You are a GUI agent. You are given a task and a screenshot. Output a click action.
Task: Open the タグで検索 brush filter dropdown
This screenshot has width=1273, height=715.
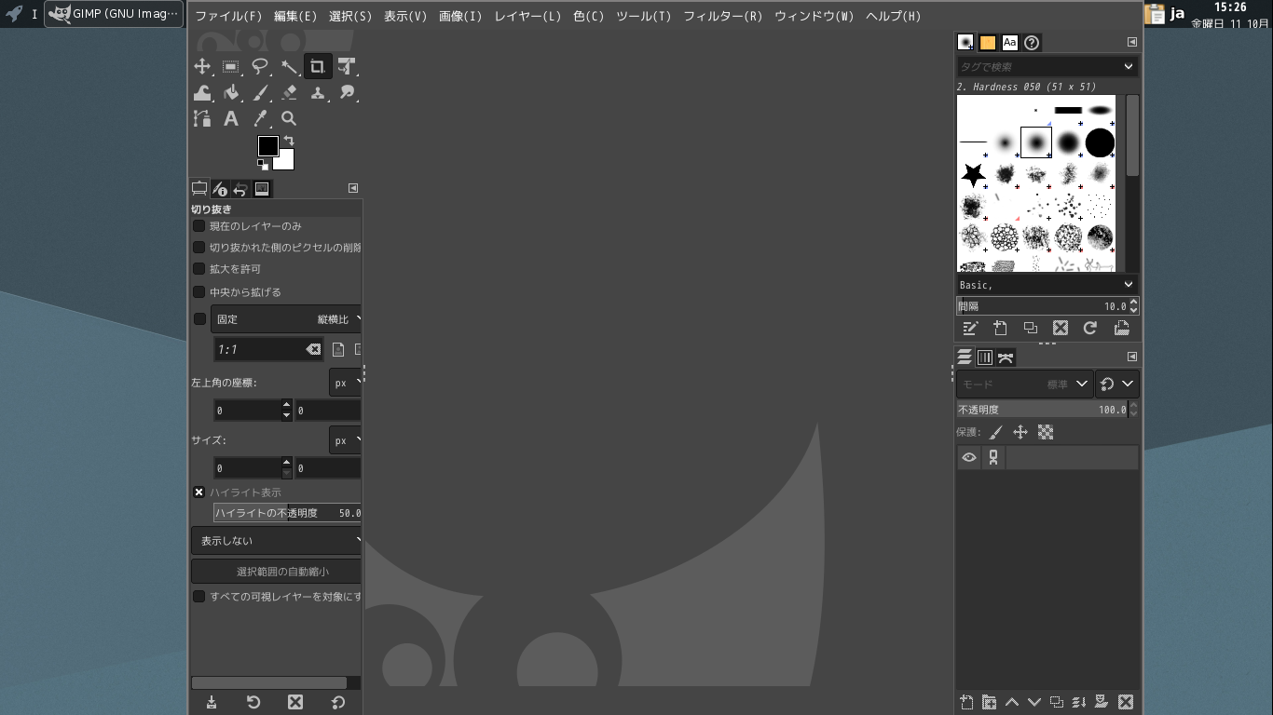[x=1128, y=66]
